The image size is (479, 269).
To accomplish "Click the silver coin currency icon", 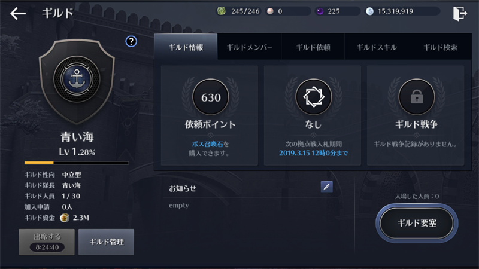I will pos(369,11).
